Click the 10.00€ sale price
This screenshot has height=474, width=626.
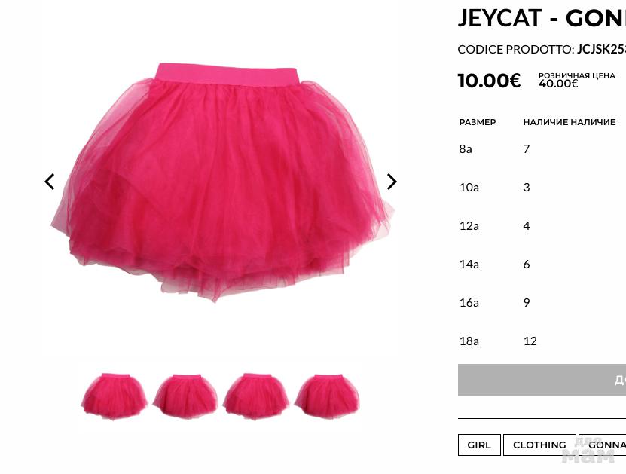(489, 81)
